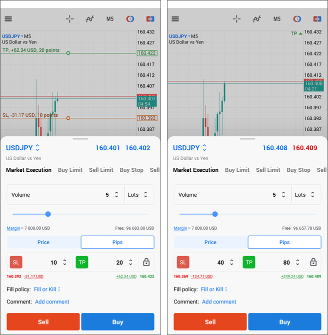Switch to Buy Stop tab in right panel
Screen dimensions: 328x335
click(298, 170)
